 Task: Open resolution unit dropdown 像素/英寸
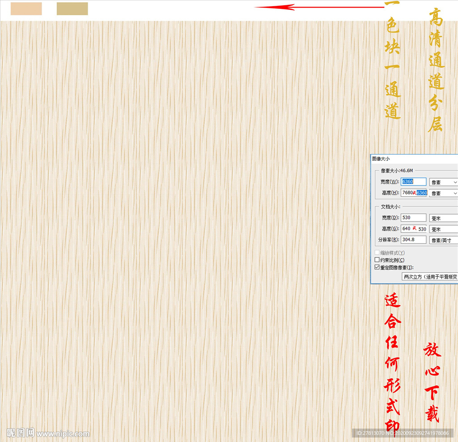point(443,240)
